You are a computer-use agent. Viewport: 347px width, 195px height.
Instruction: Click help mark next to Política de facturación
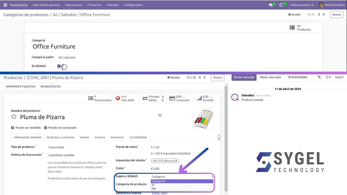coord(43,154)
